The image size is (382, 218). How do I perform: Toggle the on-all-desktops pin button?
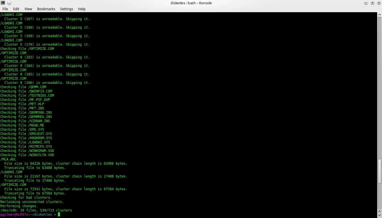[9, 3]
